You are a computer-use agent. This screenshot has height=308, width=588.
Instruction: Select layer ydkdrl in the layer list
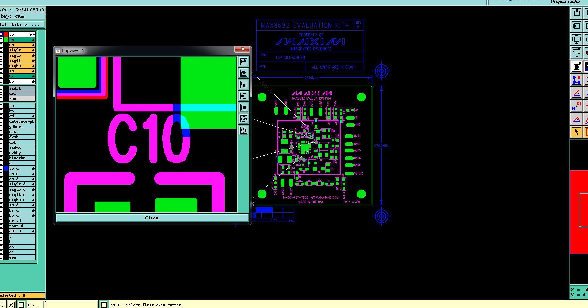(22, 127)
